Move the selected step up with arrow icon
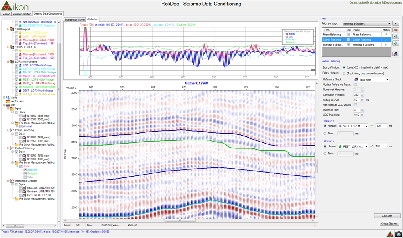Viewport: 403px width, 238px height. [x=396, y=37]
